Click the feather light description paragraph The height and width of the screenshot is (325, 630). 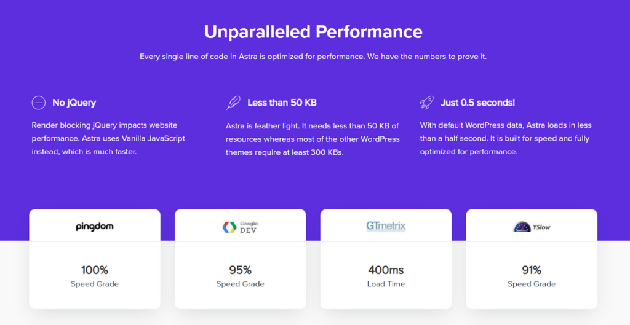[313, 139]
